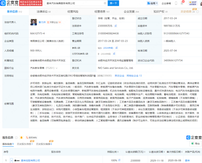
Task: Open 附近企业 link
Action: pos(119,76)
